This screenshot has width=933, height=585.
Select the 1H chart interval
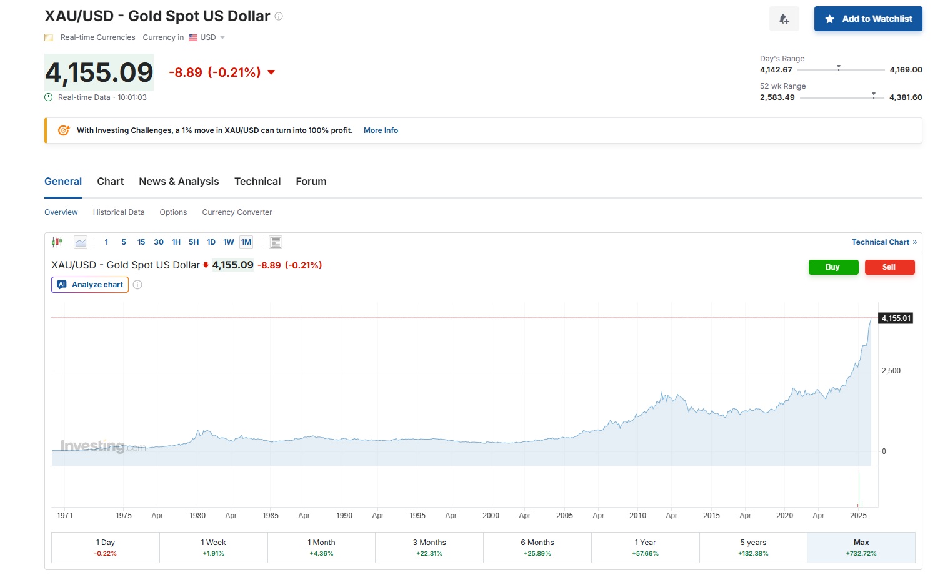click(176, 242)
